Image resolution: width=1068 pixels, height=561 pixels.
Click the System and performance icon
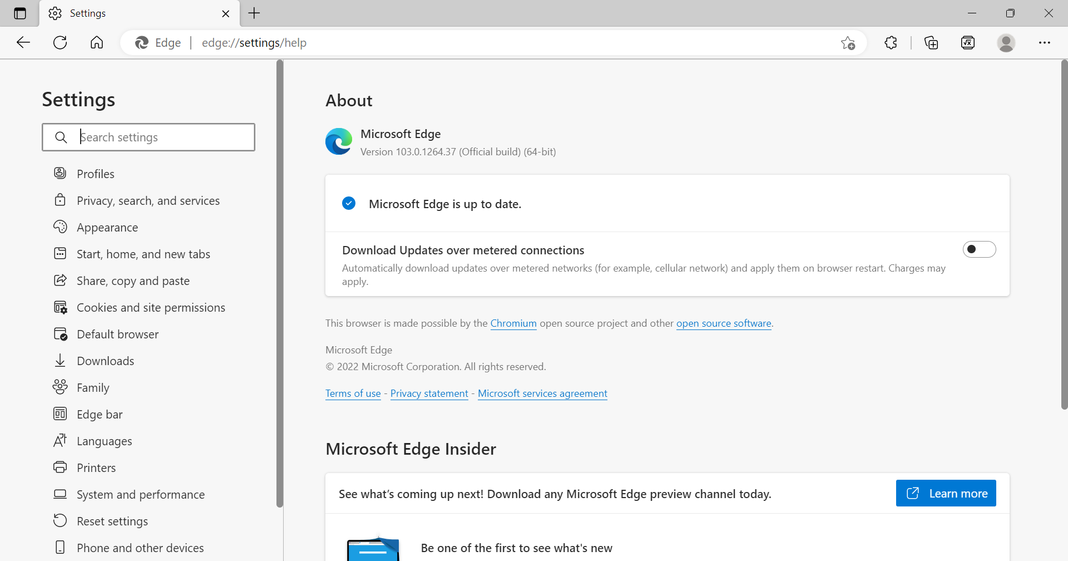pyautogui.click(x=60, y=494)
